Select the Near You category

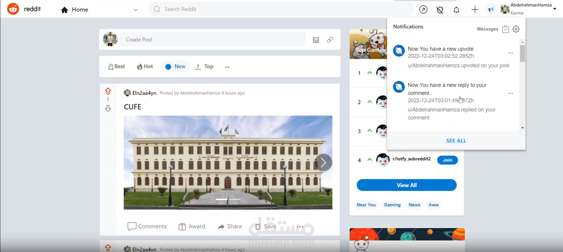(x=366, y=205)
